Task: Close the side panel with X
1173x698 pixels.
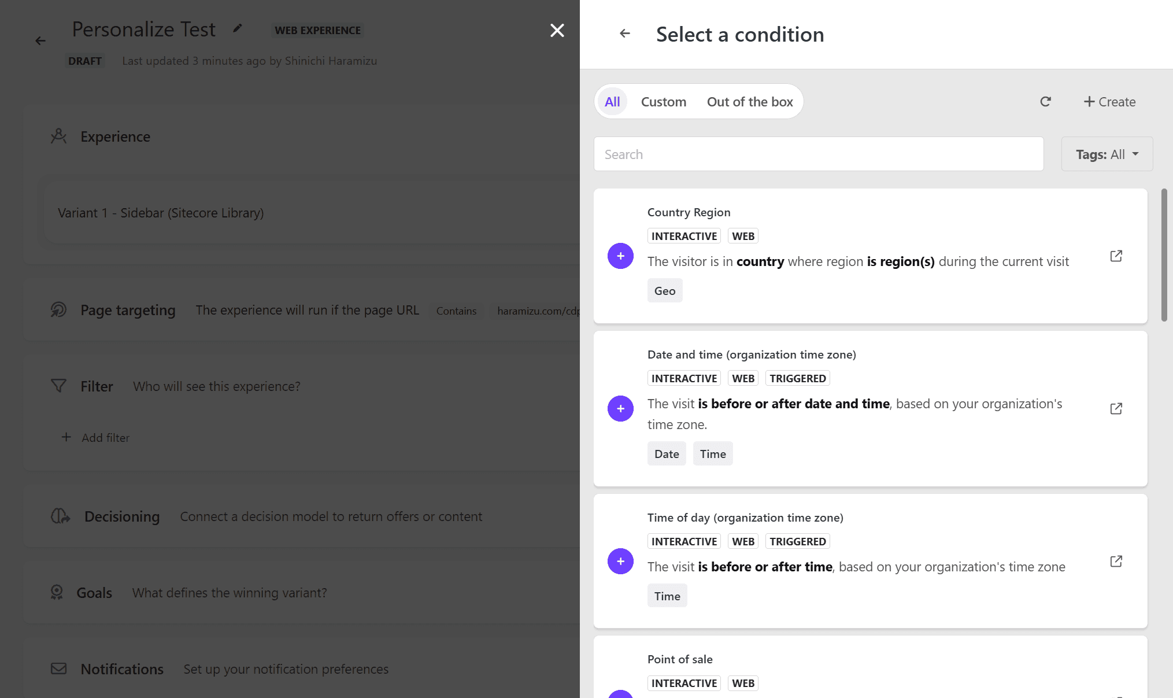Action: point(557,30)
